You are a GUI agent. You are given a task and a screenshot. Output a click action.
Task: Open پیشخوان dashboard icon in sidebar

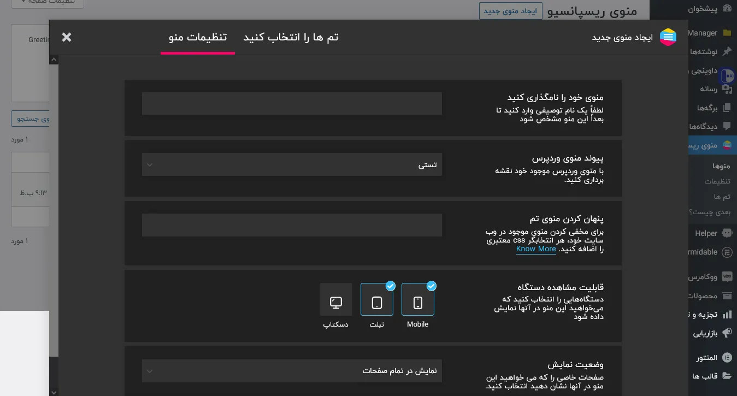pos(727,8)
